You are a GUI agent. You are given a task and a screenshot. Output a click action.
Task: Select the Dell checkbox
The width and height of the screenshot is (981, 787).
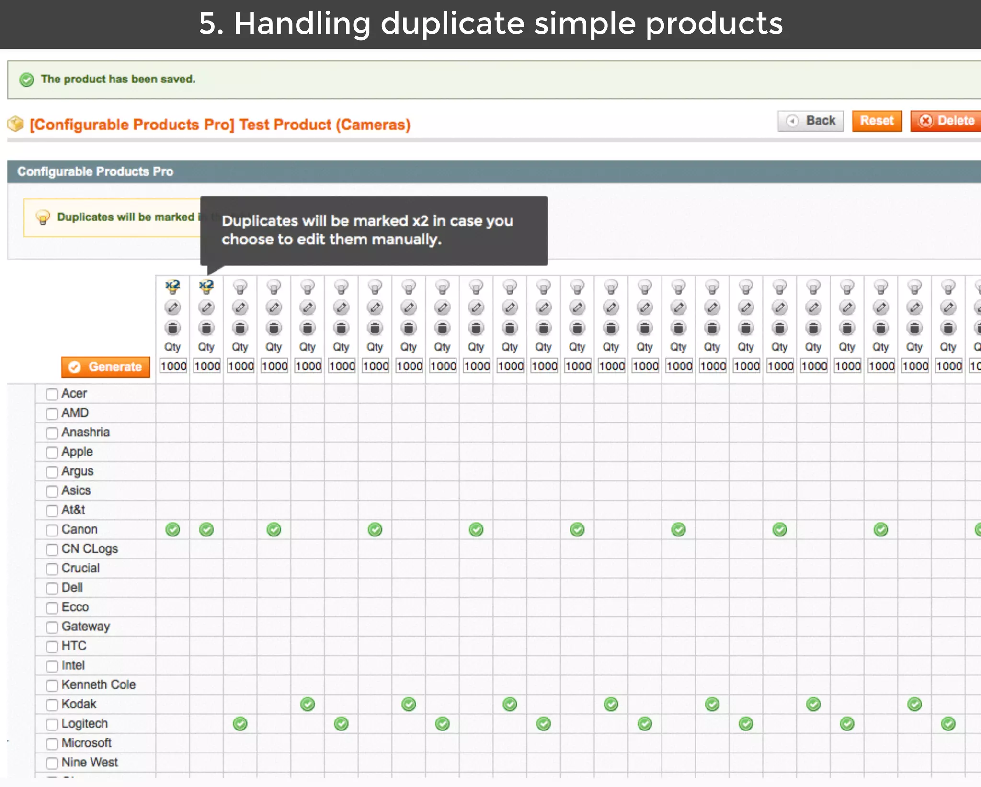(x=52, y=588)
